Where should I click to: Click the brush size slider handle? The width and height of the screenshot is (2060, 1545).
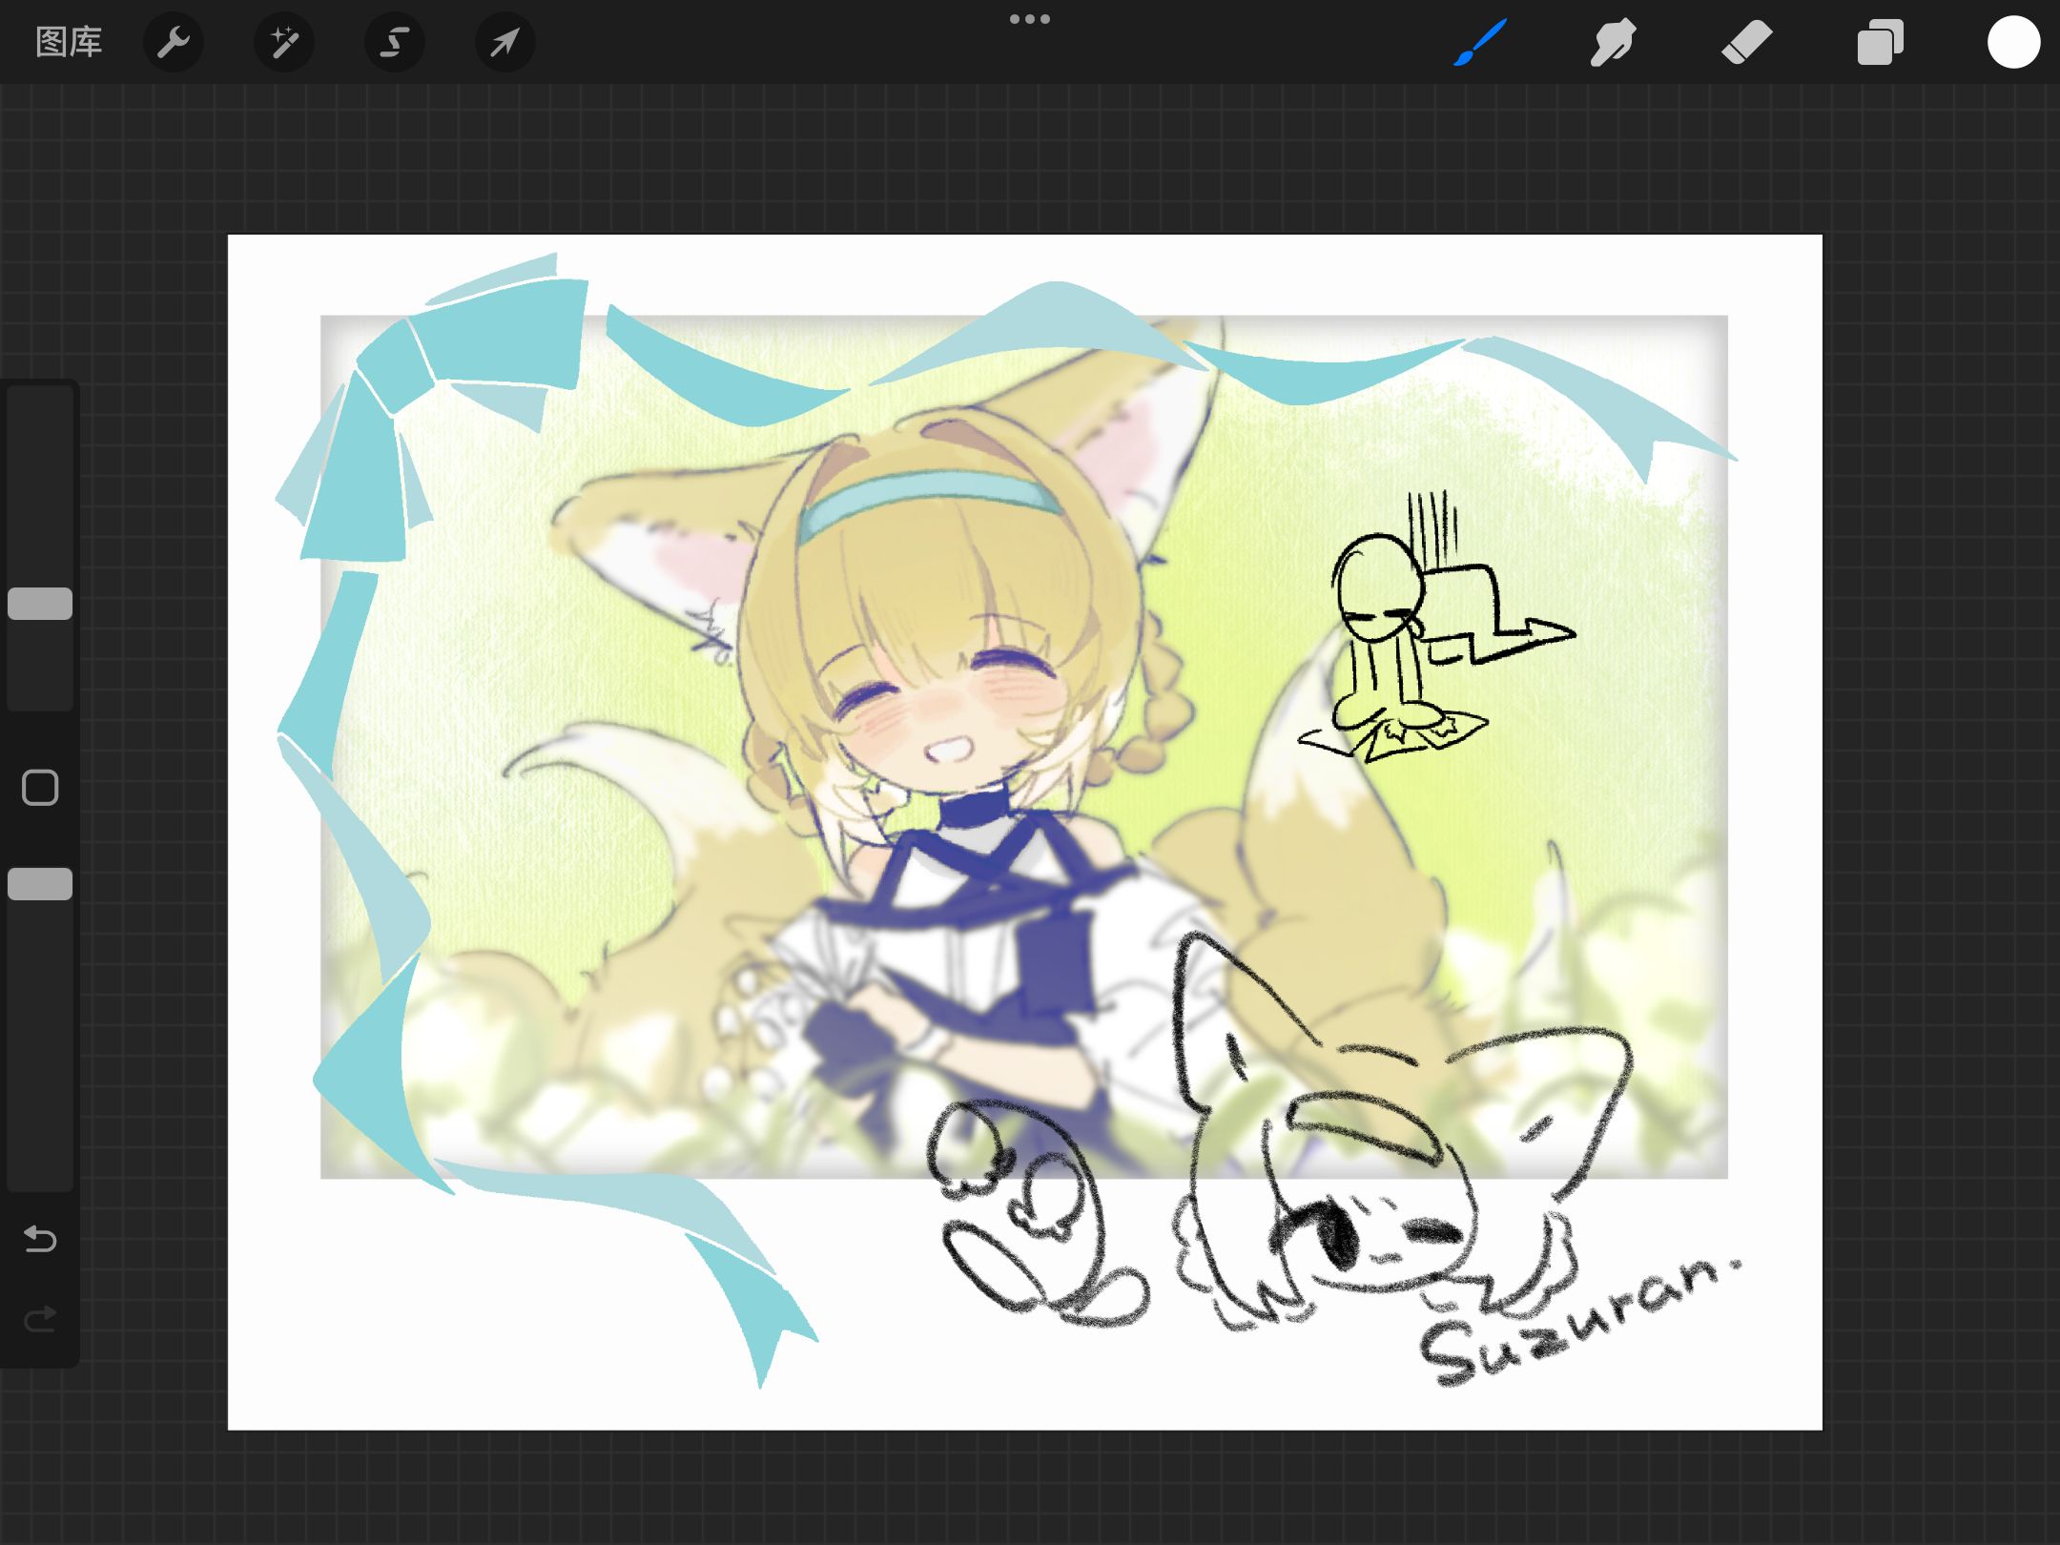[40, 604]
